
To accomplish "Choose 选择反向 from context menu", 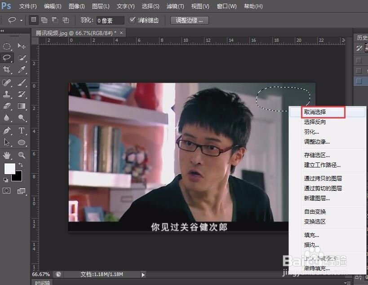I will 328,122.
